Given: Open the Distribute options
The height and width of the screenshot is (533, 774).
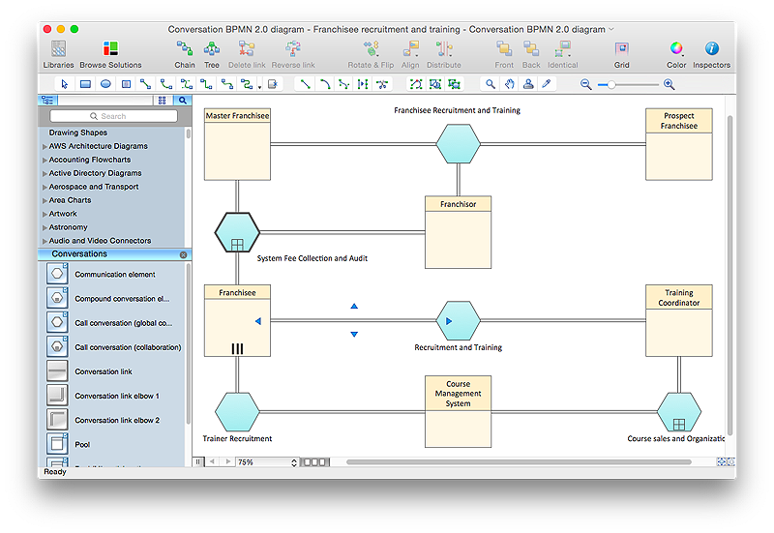Looking at the screenshot, I should [444, 54].
